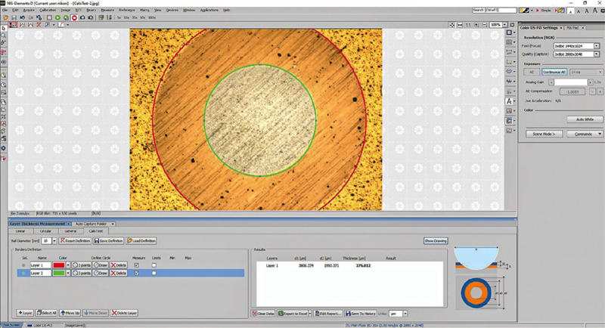Click the Layer 1 name field
The width and height of the screenshot is (605, 328).
41,265
